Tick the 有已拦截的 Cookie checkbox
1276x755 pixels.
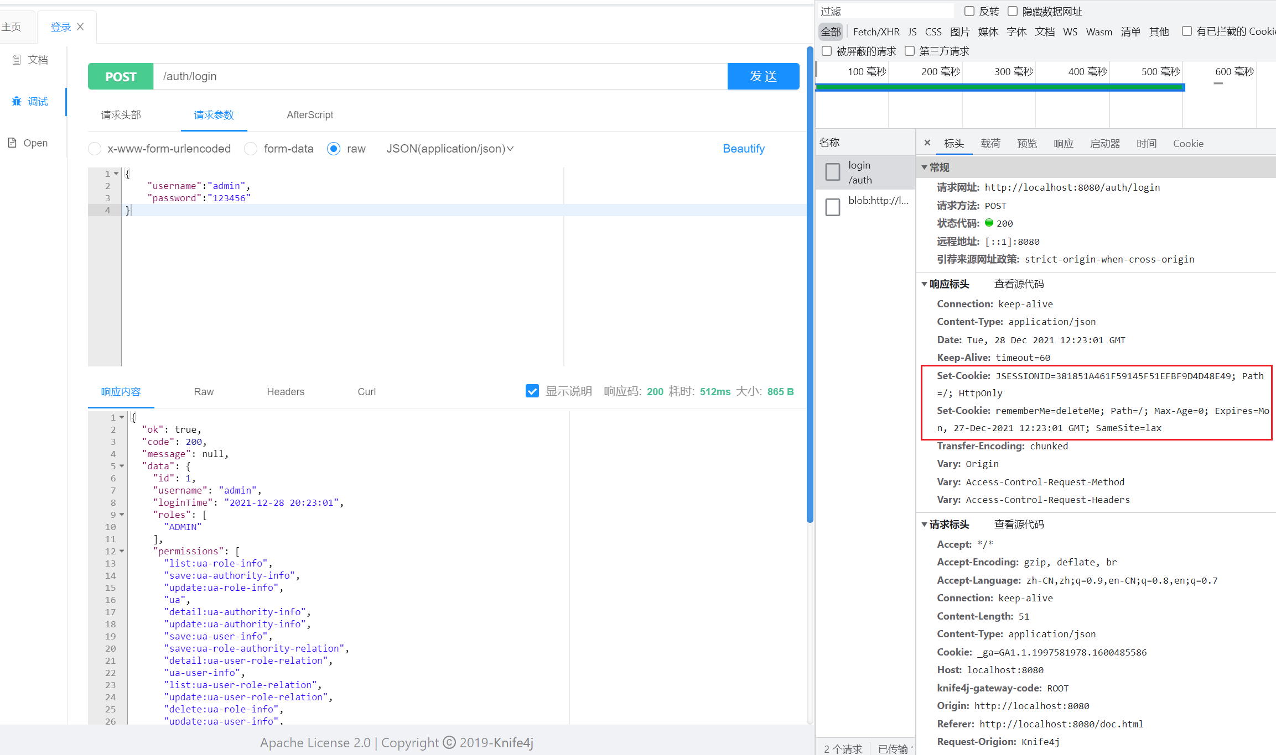pos(1187,31)
